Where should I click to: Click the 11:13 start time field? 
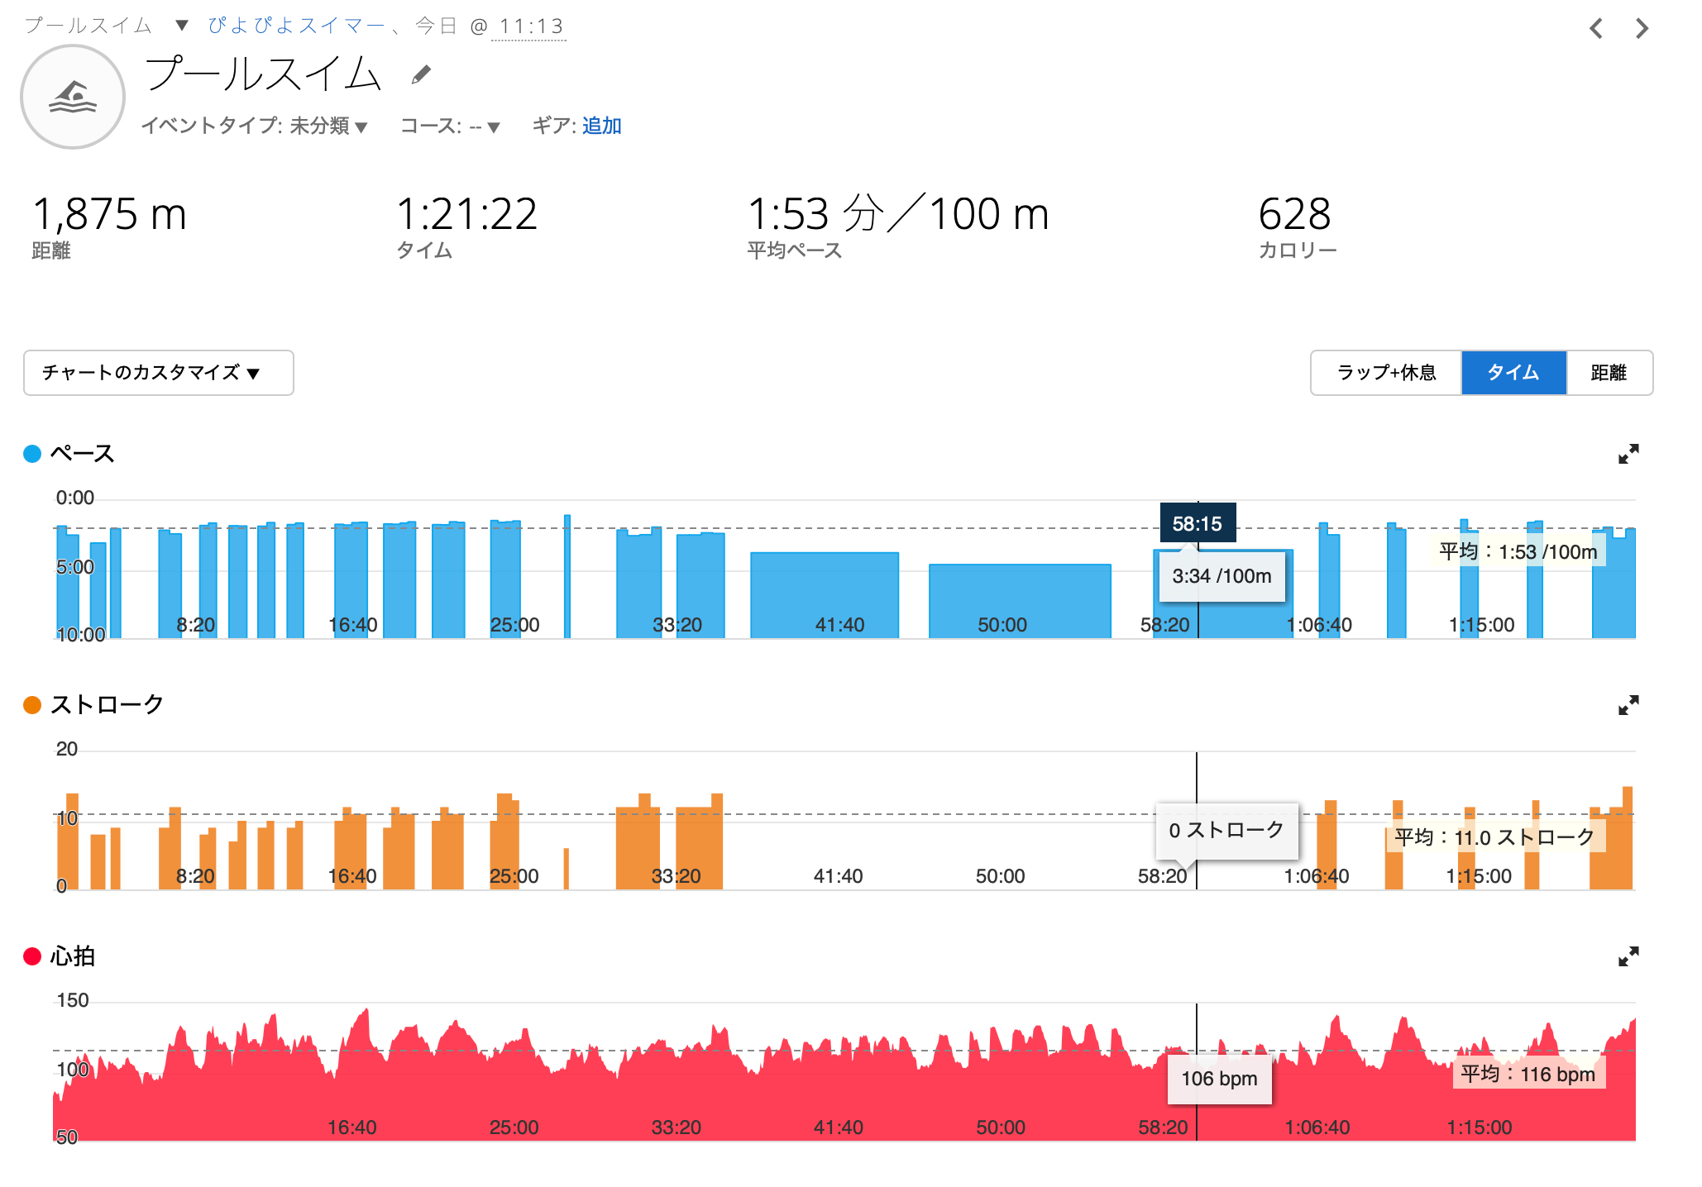(x=530, y=26)
